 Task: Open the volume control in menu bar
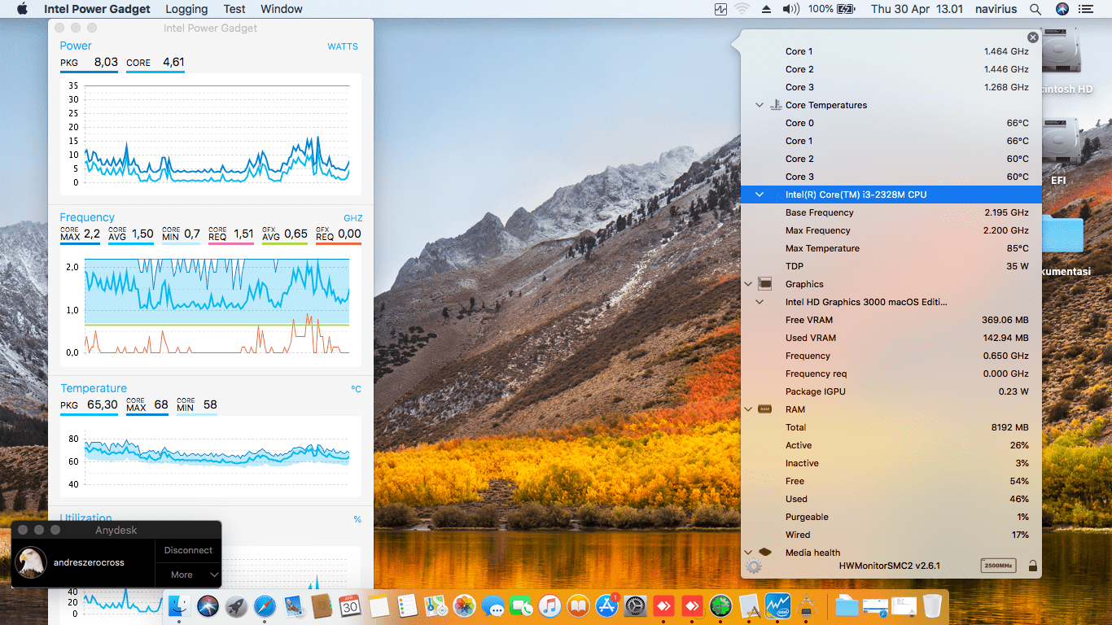click(x=790, y=9)
